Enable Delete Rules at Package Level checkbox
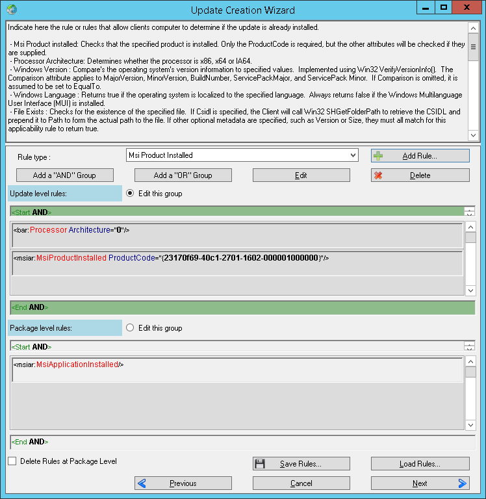The image size is (486, 499). [x=12, y=461]
